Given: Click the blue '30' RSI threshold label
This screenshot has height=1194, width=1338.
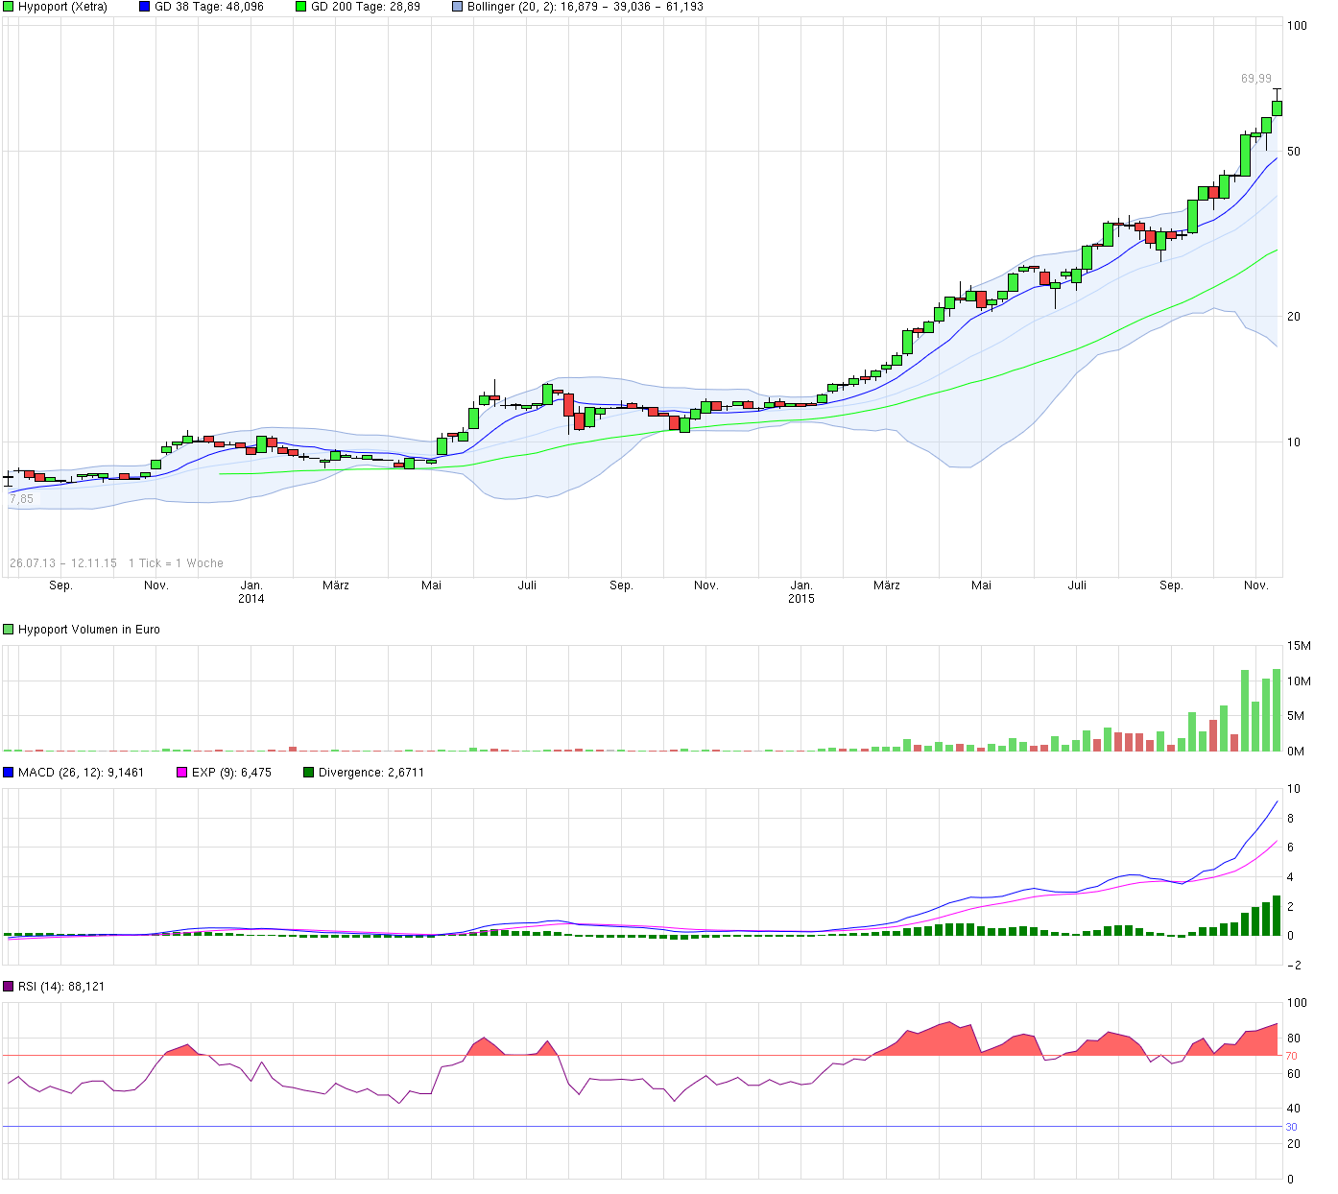Looking at the screenshot, I should pyautogui.click(x=1292, y=1127).
